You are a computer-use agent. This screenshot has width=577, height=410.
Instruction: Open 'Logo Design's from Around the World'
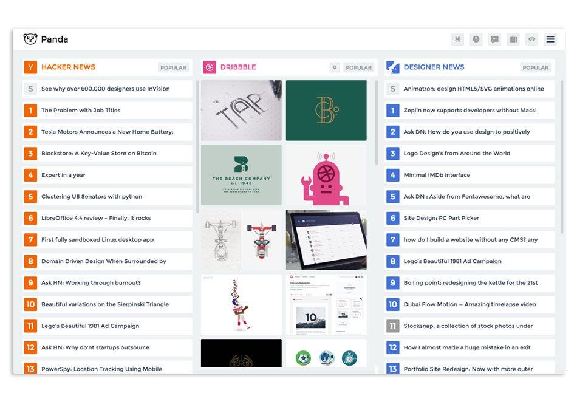(469, 154)
